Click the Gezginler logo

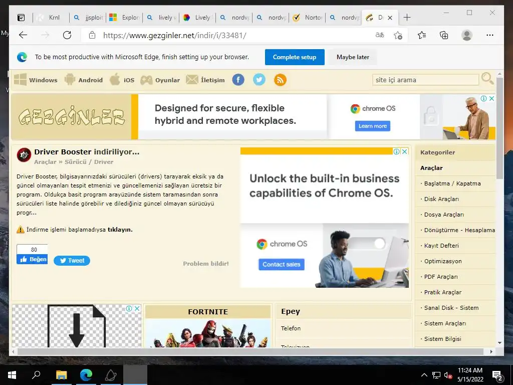71,117
